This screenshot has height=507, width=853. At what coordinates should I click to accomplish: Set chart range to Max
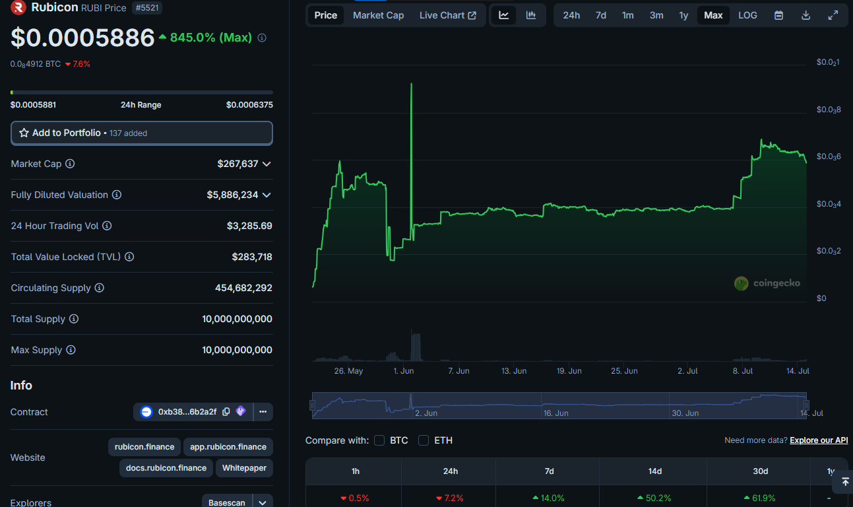pos(713,15)
